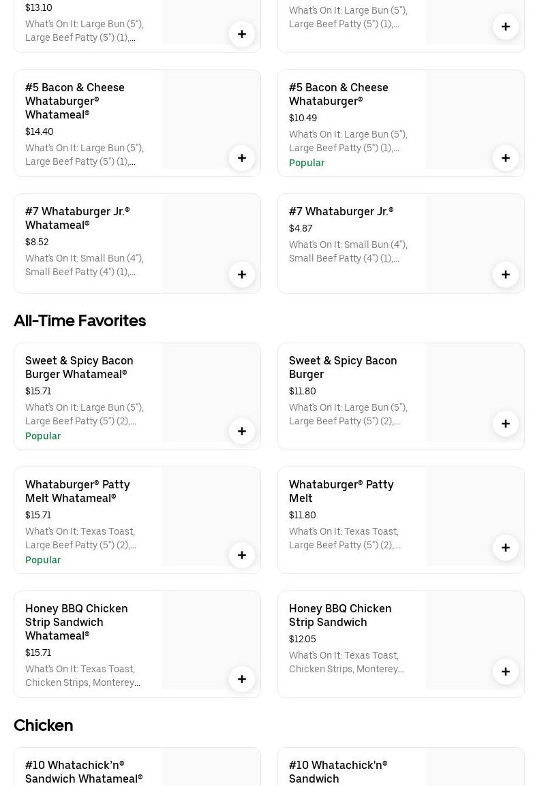Add #5 Bacon & Cheese Whataburger $10.49 item
This screenshot has width=548, height=786.
click(506, 158)
